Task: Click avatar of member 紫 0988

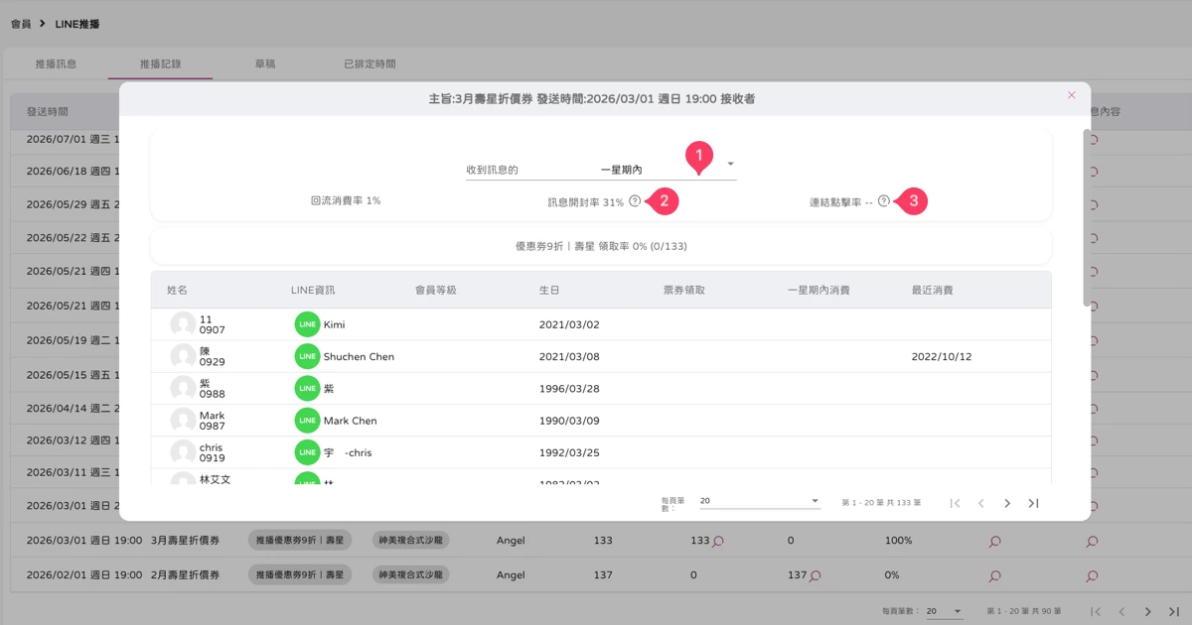Action: pos(183,388)
